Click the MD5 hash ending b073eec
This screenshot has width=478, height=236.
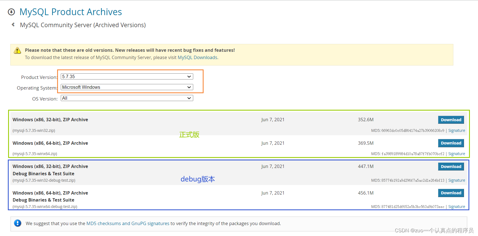[x=413, y=207]
